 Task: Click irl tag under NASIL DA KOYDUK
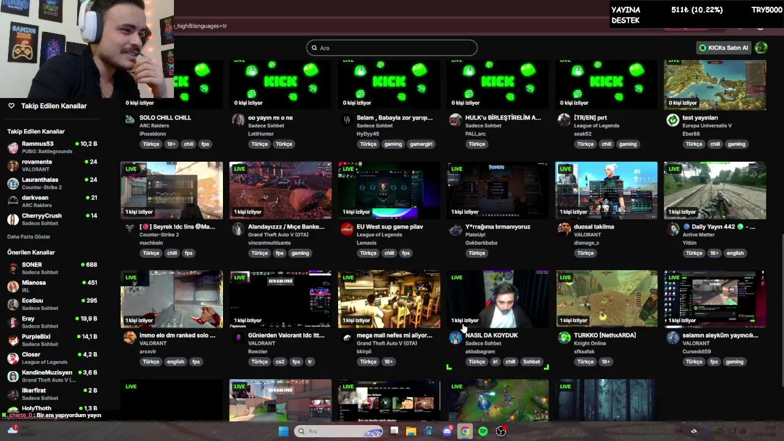coord(495,361)
